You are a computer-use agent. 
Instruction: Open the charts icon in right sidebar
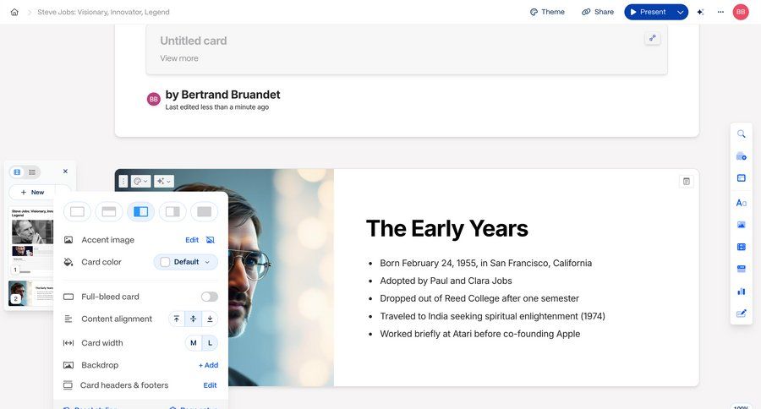pyautogui.click(x=742, y=291)
